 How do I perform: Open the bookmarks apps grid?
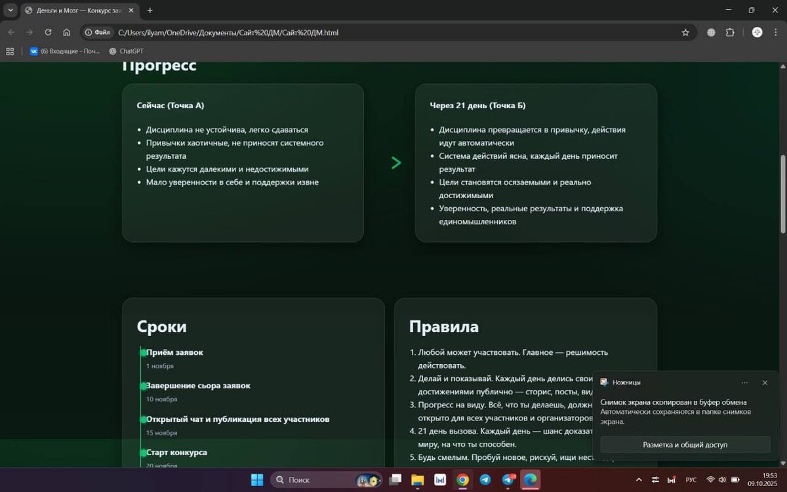coord(10,51)
